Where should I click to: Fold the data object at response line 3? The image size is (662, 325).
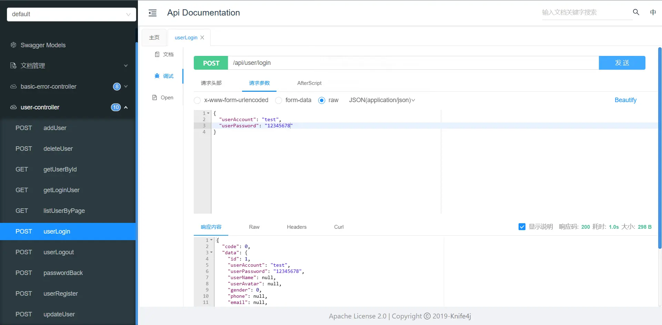[211, 253]
